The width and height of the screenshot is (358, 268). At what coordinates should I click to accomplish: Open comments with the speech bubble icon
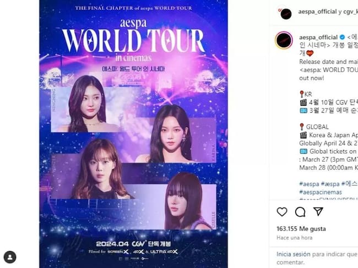click(x=300, y=212)
